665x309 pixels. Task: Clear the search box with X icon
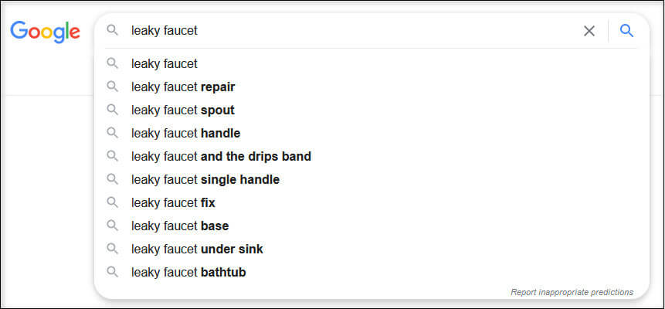click(x=589, y=31)
